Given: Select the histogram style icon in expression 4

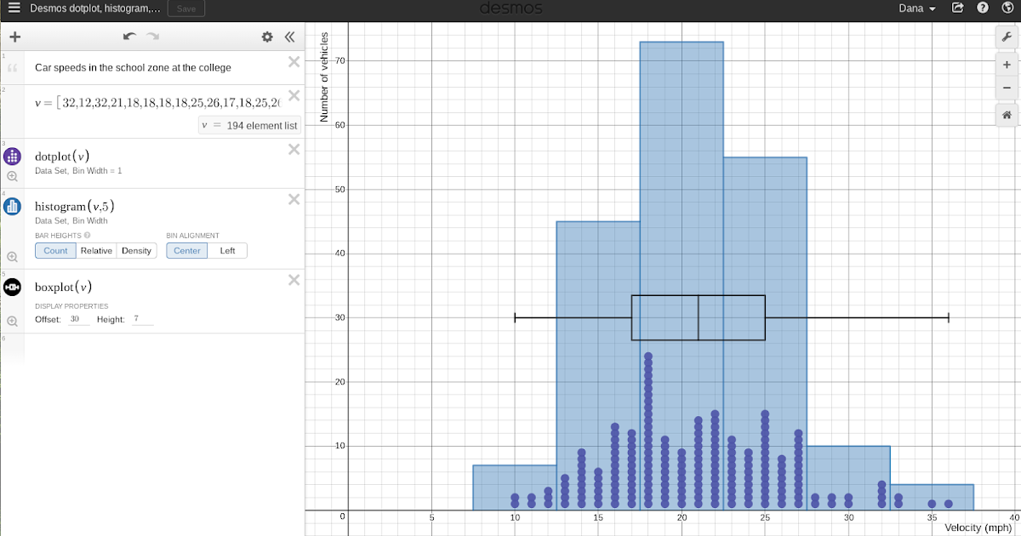Looking at the screenshot, I should (12, 206).
